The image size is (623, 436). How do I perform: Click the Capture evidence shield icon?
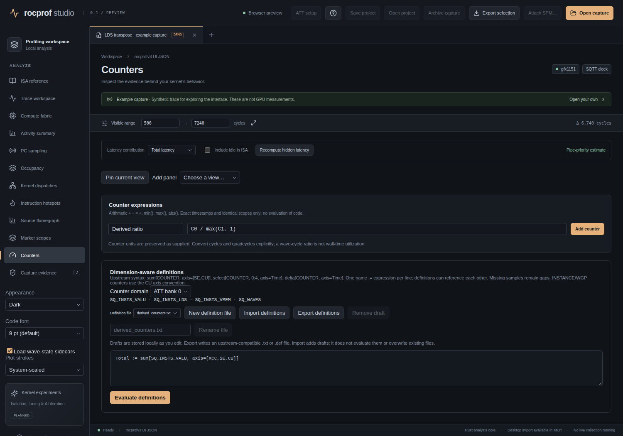[13, 273]
